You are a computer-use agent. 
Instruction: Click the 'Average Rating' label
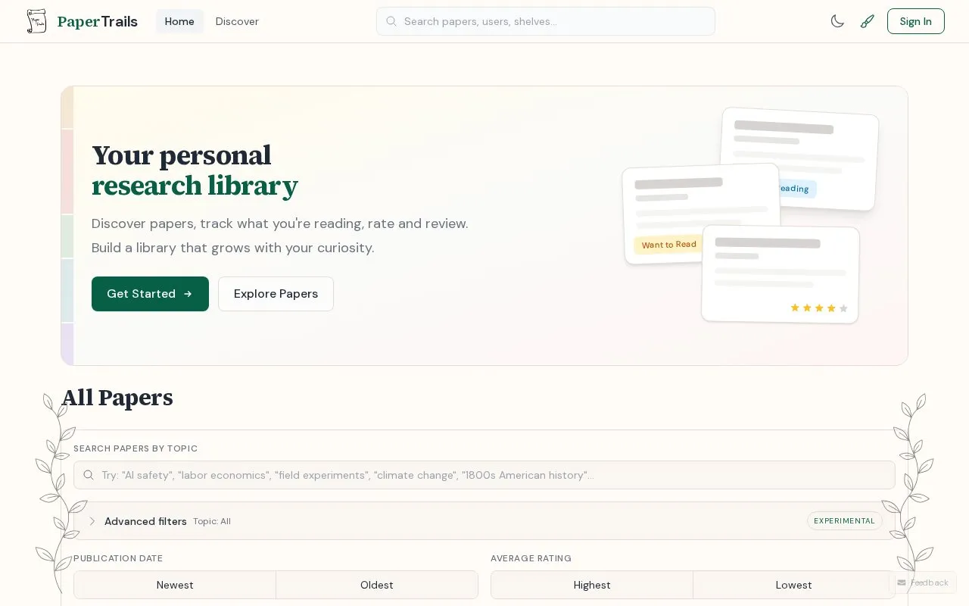(x=531, y=558)
